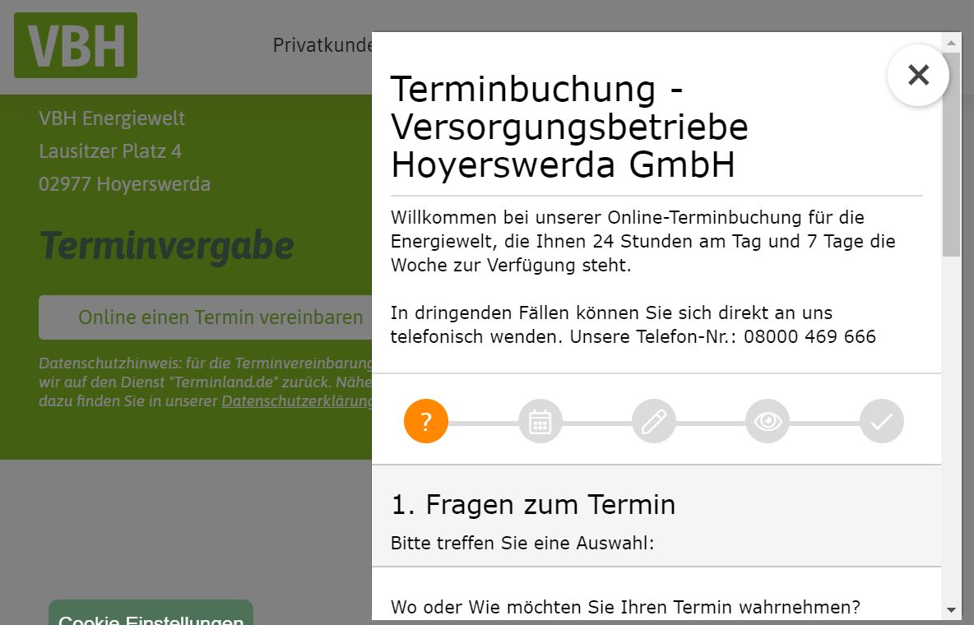Click the dialog vertical scrollbar thumb
The width and height of the screenshot is (974, 625).
pyautogui.click(x=951, y=154)
